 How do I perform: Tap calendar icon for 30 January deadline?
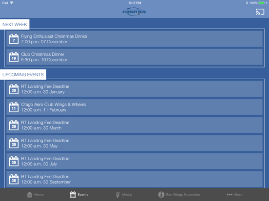pos(14,89)
